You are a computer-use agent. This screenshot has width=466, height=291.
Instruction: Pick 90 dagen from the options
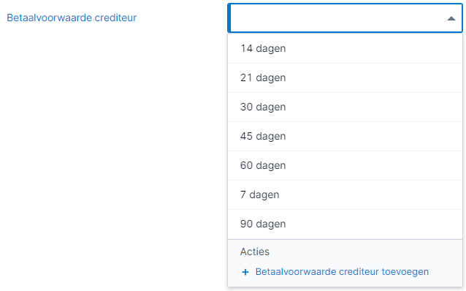tap(345, 224)
